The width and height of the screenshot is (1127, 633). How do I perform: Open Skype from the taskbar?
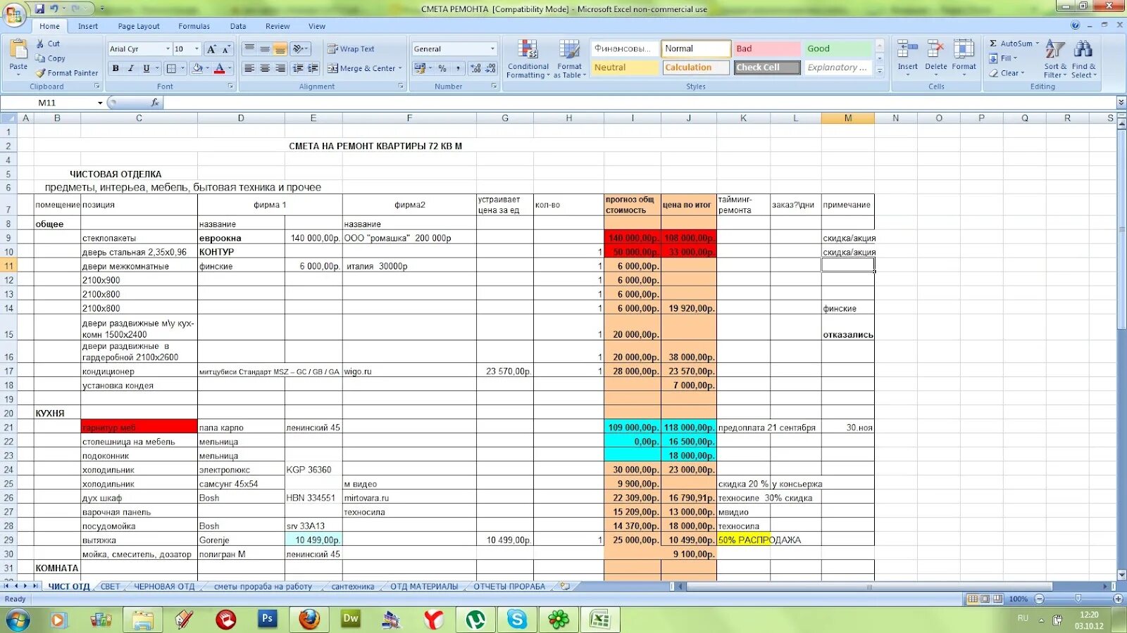[516, 620]
